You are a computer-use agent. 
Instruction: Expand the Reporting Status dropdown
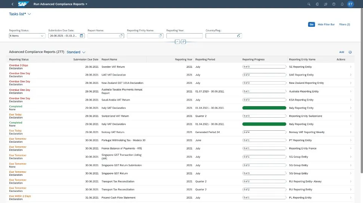point(42,36)
